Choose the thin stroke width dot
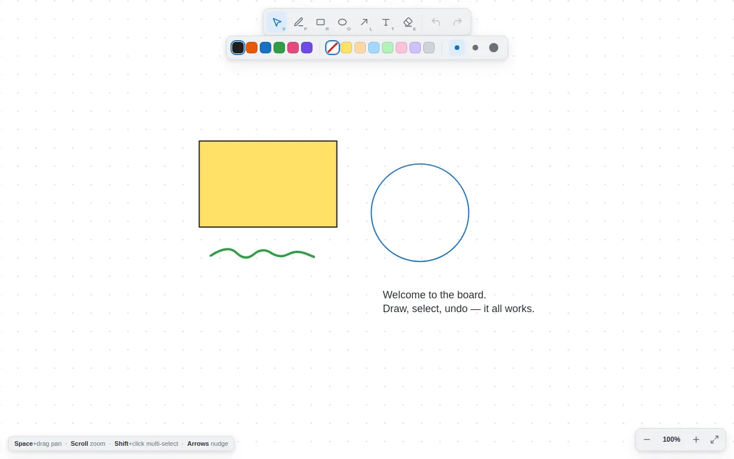Screen dimensions: 734x459 click(457, 48)
